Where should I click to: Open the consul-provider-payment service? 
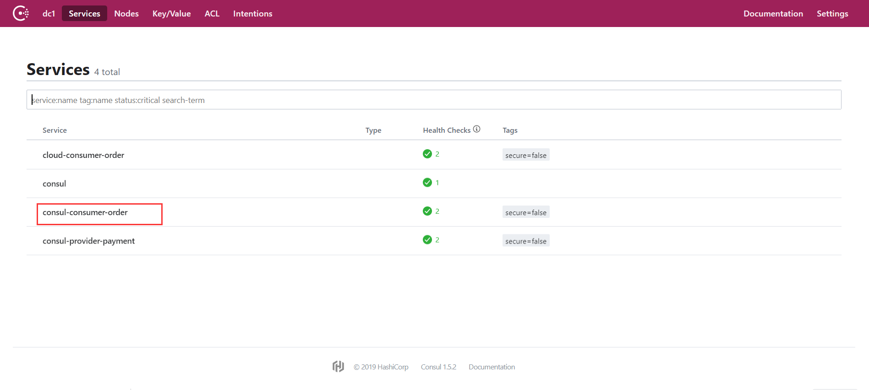88,241
